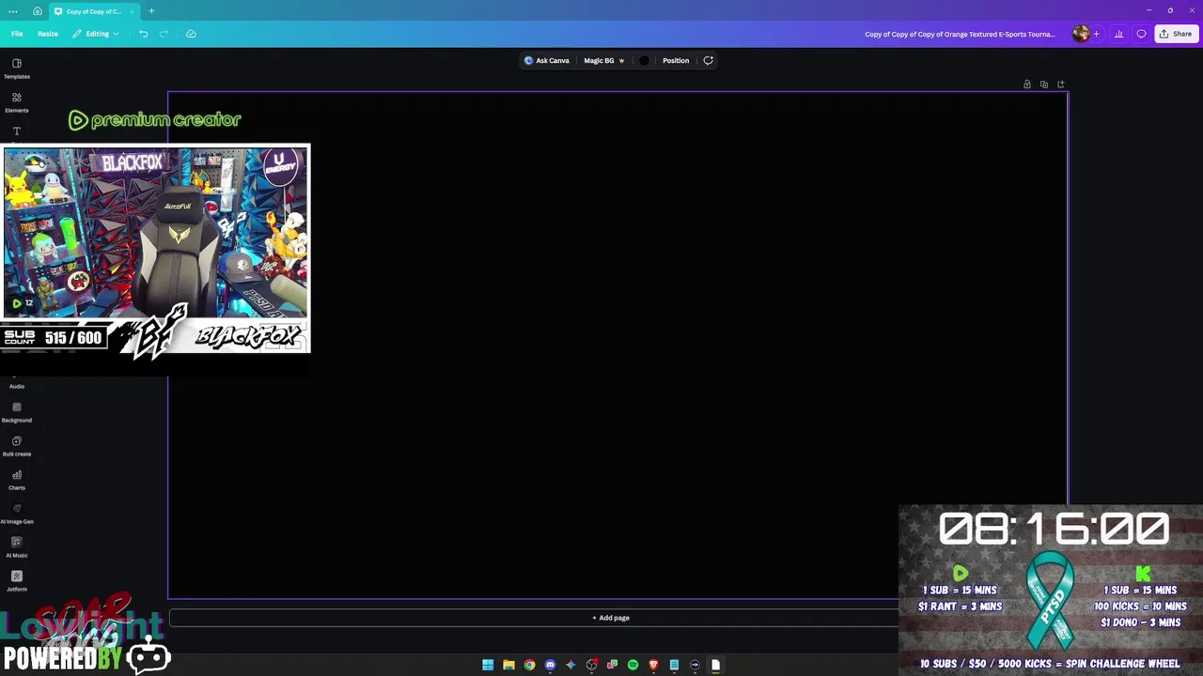The width and height of the screenshot is (1203, 676).
Task: Redo the last undone action
Action: (x=164, y=34)
